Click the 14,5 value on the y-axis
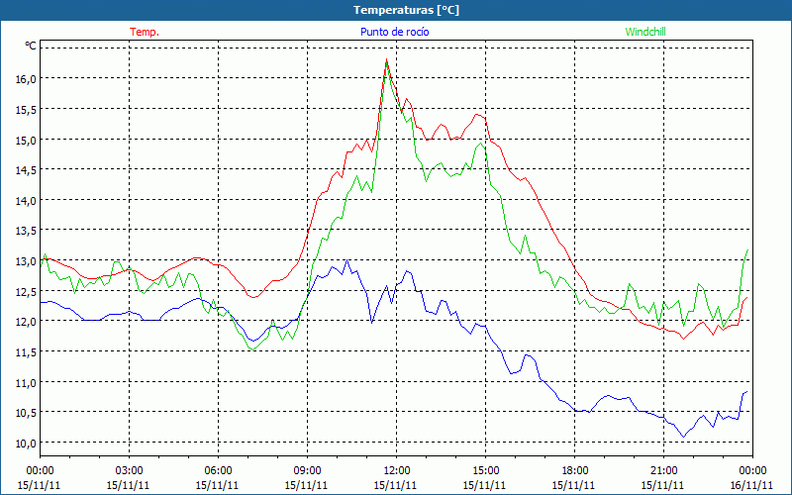This screenshot has width=792, height=495. [x=26, y=170]
